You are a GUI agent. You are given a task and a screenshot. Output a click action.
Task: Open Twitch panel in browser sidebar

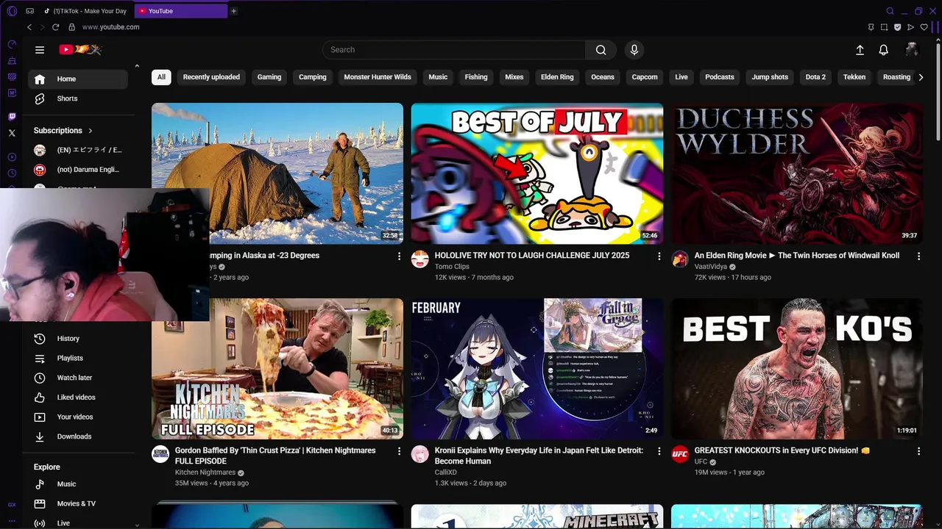tap(12, 117)
